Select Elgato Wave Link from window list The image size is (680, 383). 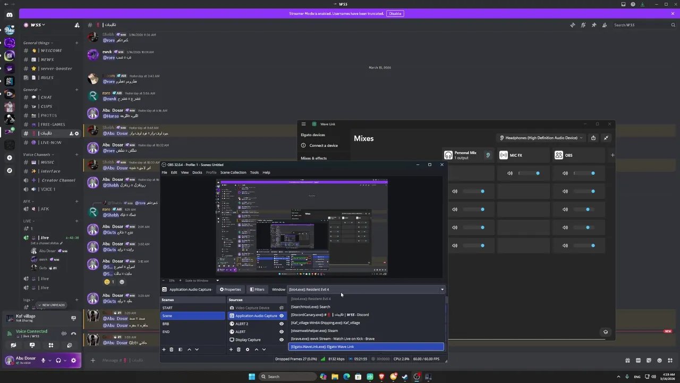pos(366,347)
